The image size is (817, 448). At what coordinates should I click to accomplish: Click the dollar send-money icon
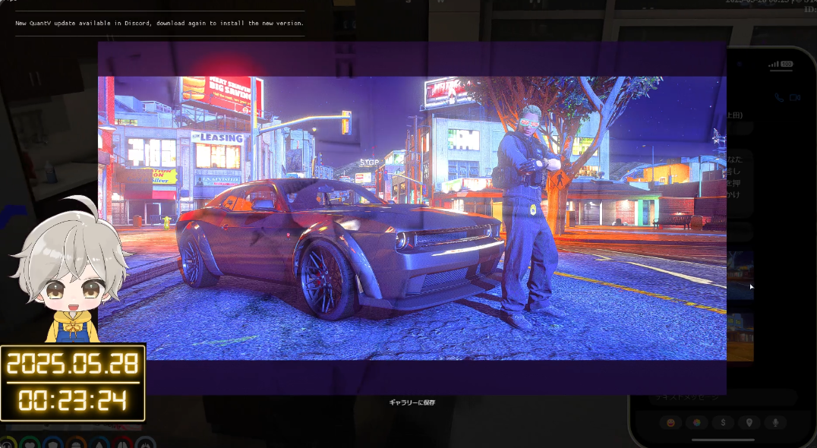723,422
